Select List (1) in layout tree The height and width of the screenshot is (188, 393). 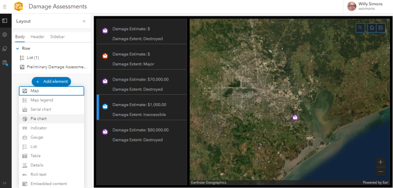click(33, 57)
